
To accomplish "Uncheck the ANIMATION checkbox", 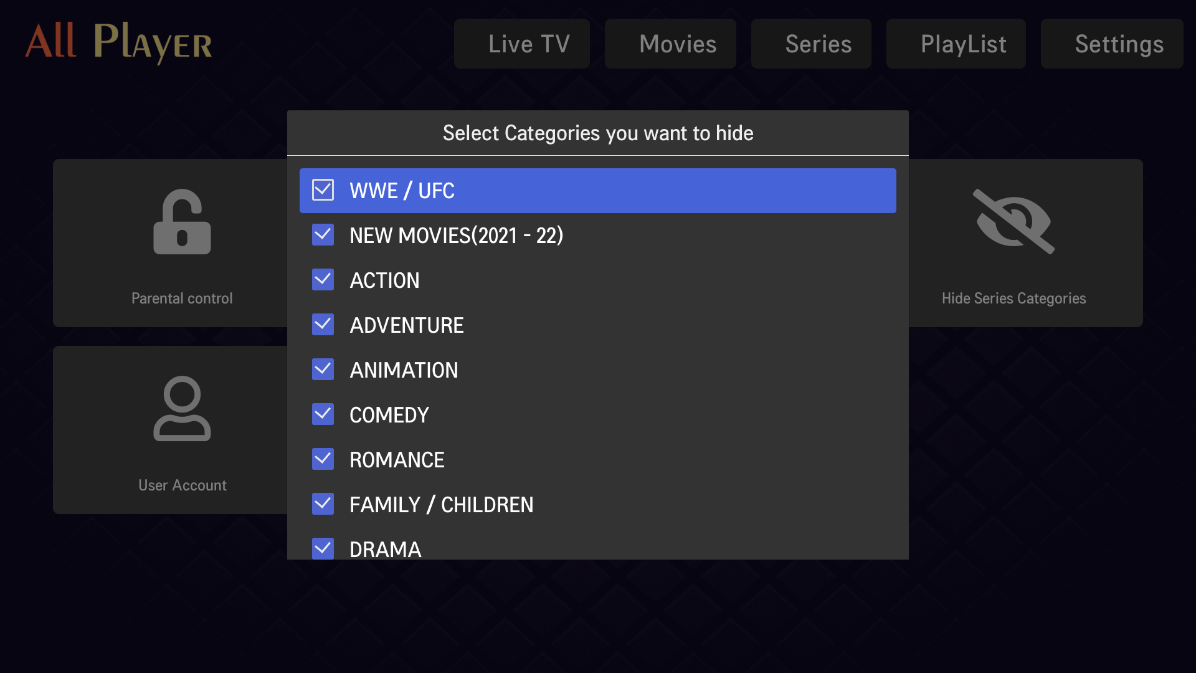I will coord(323,370).
